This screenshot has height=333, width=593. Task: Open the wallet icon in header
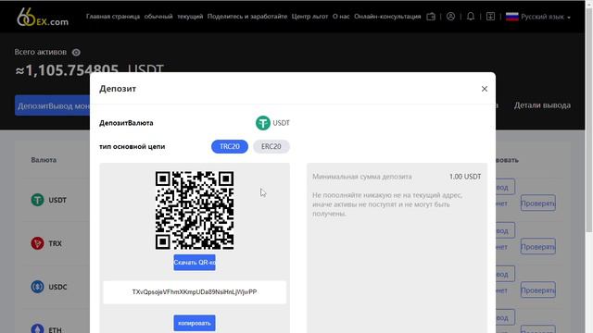tap(431, 17)
